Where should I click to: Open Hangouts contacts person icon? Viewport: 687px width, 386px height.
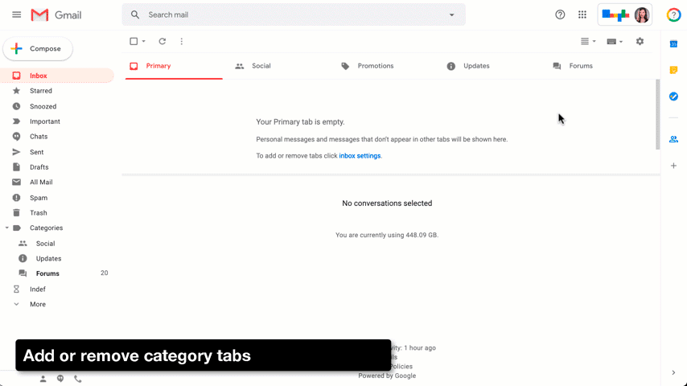pos(43,379)
